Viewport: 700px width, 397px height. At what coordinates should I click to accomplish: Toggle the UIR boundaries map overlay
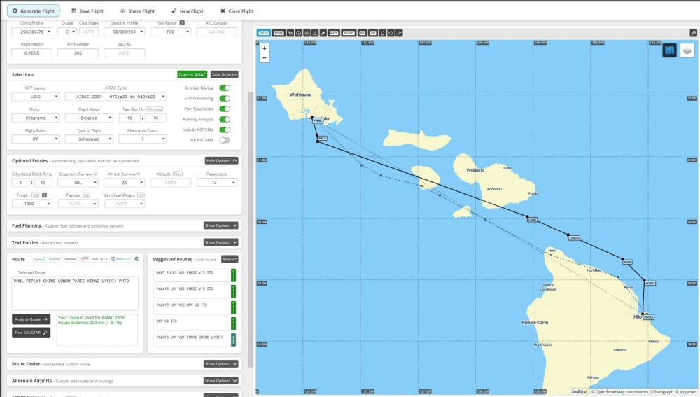[x=373, y=33]
